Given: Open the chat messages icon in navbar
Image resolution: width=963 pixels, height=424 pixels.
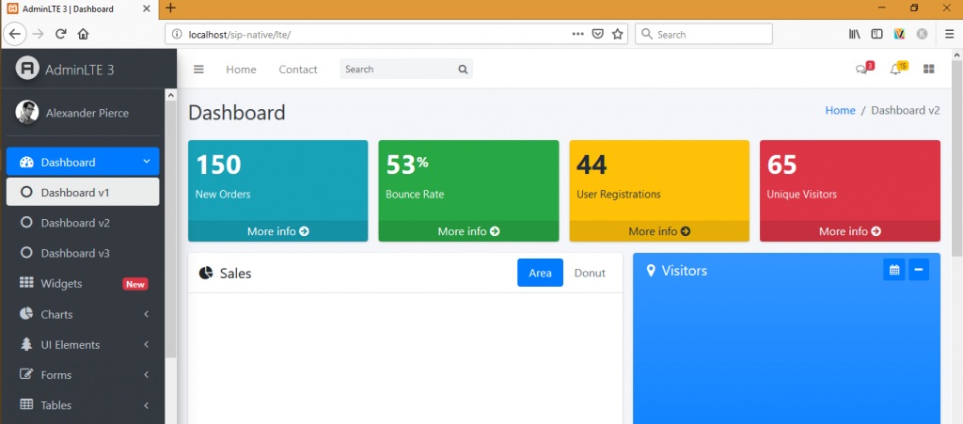Looking at the screenshot, I should click(x=861, y=70).
